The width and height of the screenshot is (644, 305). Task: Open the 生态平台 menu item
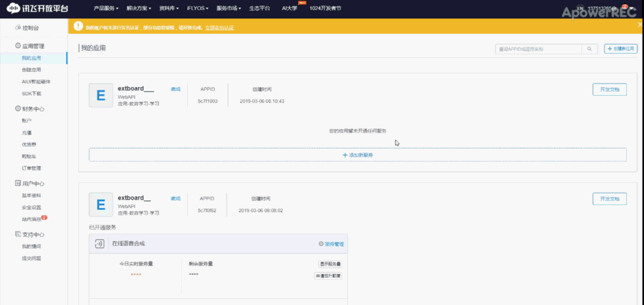[259, 8]
